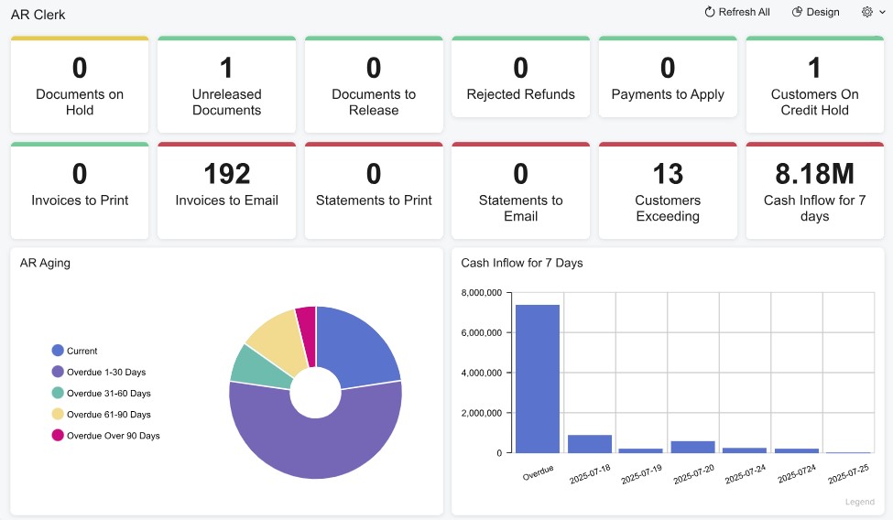The width and height of the screenshot is (893, 520).
Task: Select the Customers On Credit Hold tile
Action: coord(814,85)
